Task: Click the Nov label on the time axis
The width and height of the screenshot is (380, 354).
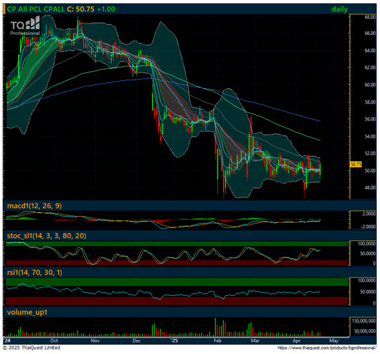Action: point(95,341)
